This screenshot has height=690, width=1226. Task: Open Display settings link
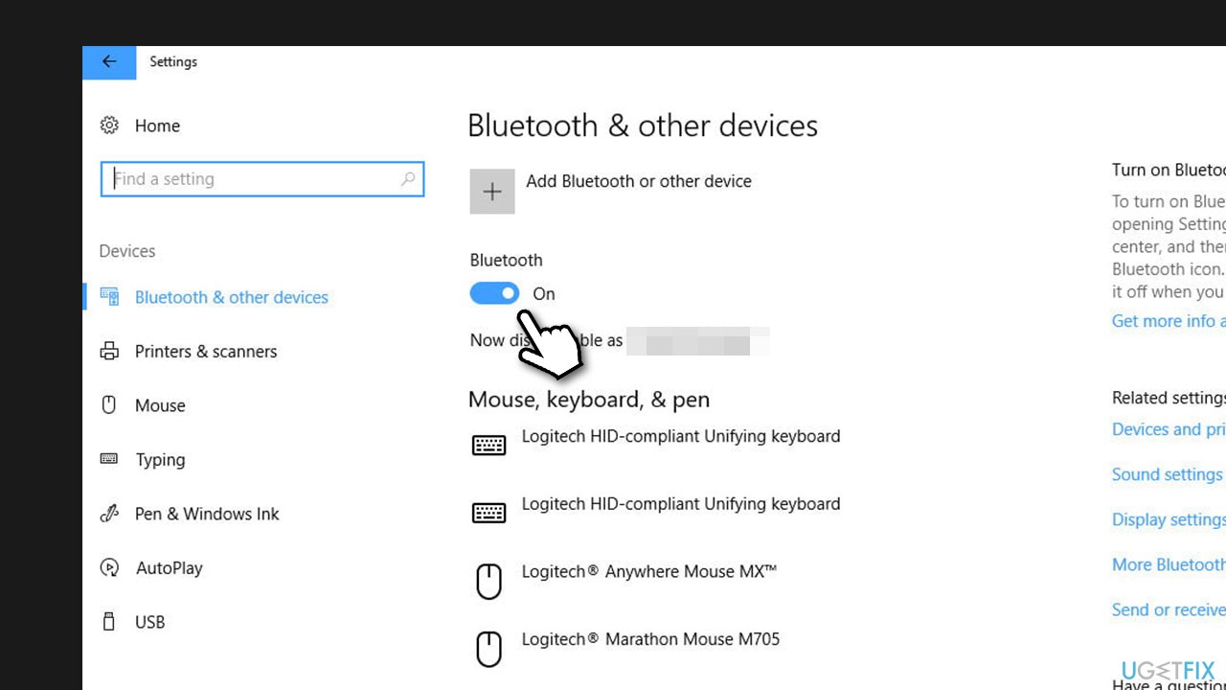[1168, 518]
